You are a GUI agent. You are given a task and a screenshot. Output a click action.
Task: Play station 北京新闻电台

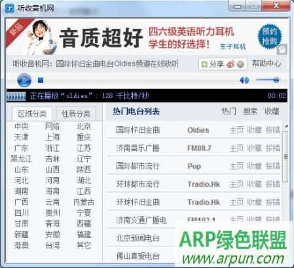click(138, 238)
